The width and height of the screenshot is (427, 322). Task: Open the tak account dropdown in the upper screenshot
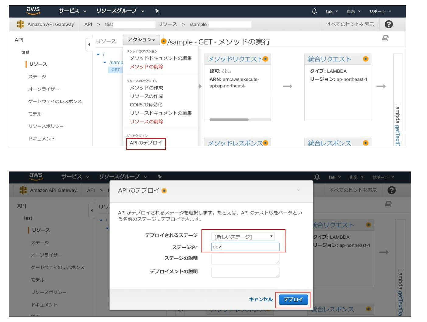(x=332, y=11)
